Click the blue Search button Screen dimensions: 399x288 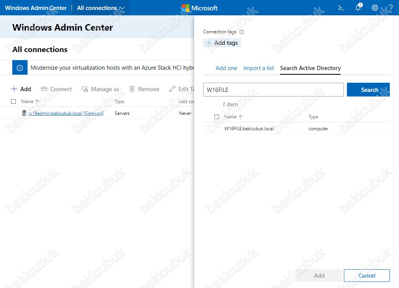click(368, 90)
